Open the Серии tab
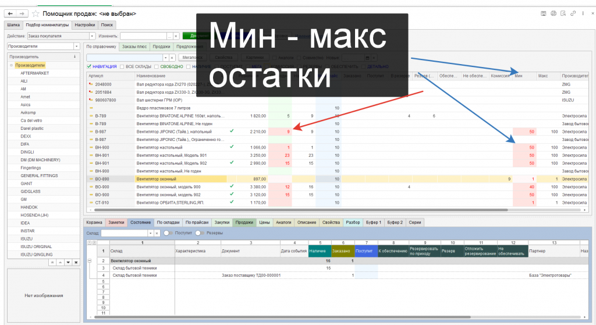 tap(414, 222)
